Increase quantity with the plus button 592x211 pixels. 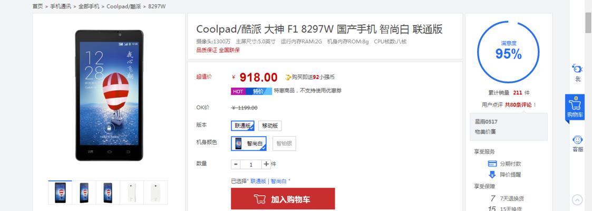[266, 164]
